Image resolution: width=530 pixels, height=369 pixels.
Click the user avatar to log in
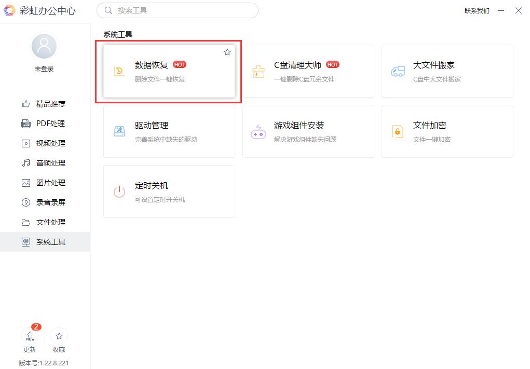coord(44,46)
